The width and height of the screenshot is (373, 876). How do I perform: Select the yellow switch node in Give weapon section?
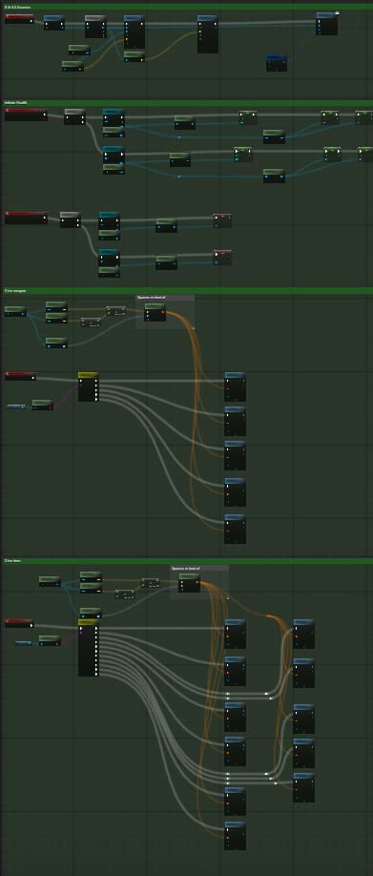click(88, 386)
